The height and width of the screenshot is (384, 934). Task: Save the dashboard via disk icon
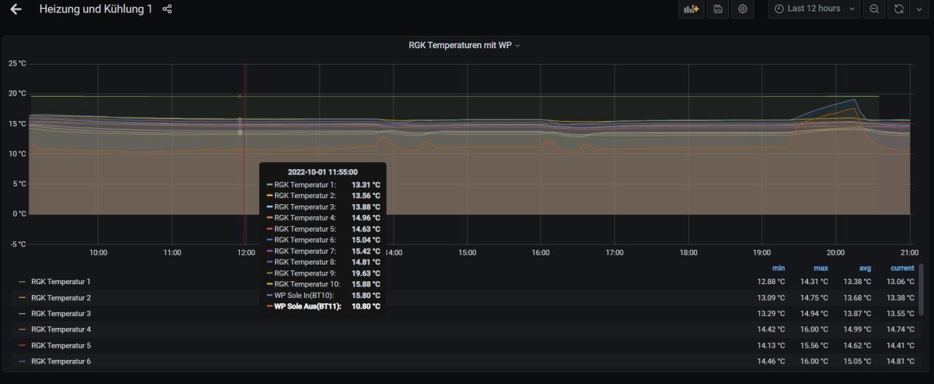[x=718, y=9]
